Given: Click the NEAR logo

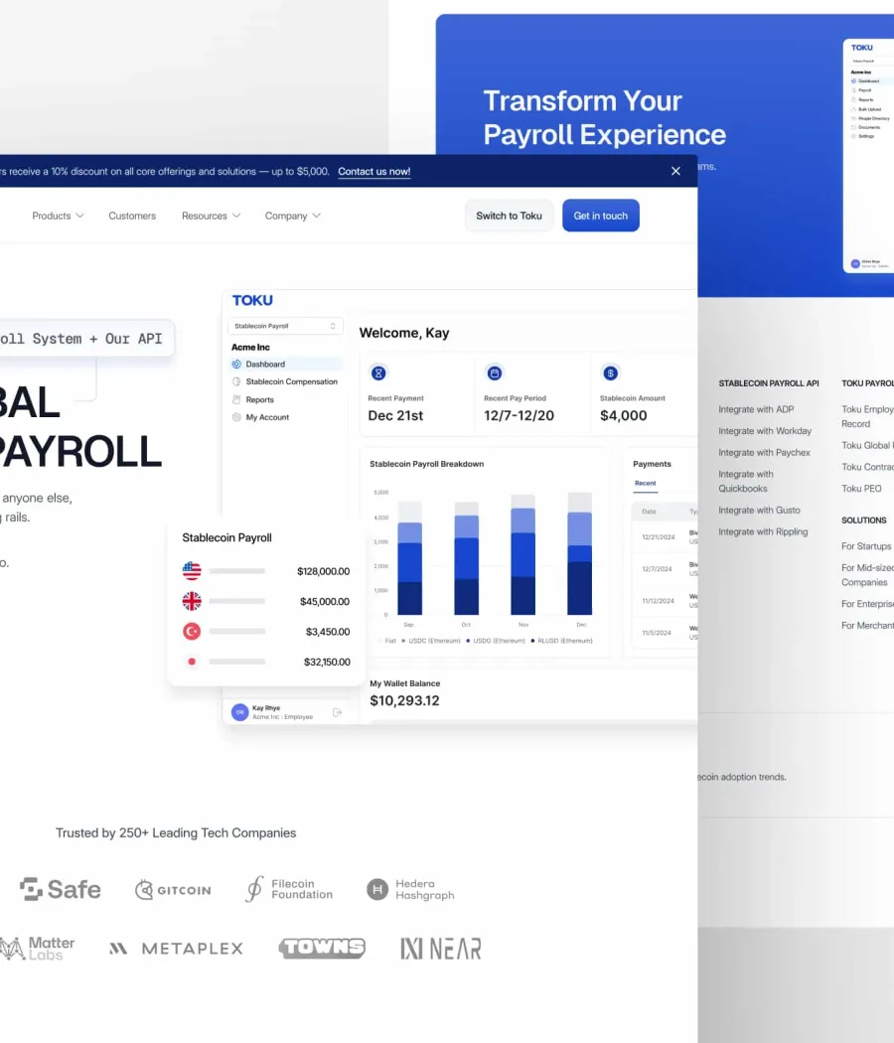Looking at the screenshot, I should [440, 949].
